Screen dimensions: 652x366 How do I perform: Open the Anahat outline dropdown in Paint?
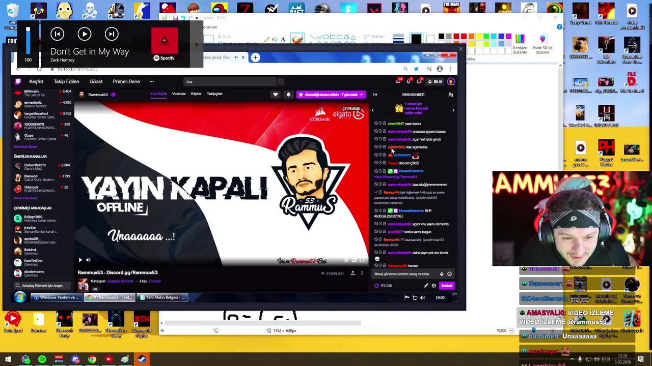[x=378, y=37]
